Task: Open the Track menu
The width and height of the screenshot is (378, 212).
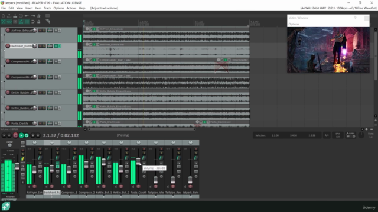Action: click(x=47, y=8)
